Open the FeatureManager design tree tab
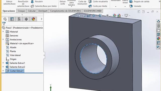The width and height of the screenshot is (161, 91). (x=5, y=19)
